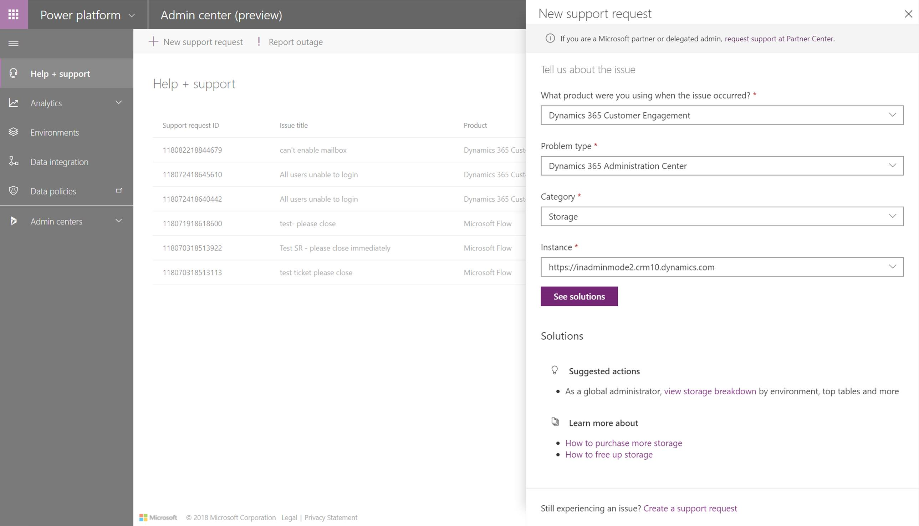Click the See solutions button
Image resolution: width=919 pixels, height=526 pixels.
coord(579,296)
